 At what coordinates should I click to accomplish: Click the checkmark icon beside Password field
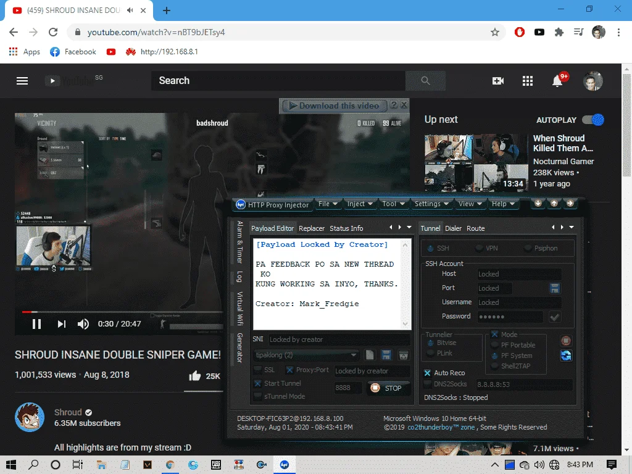555,317
